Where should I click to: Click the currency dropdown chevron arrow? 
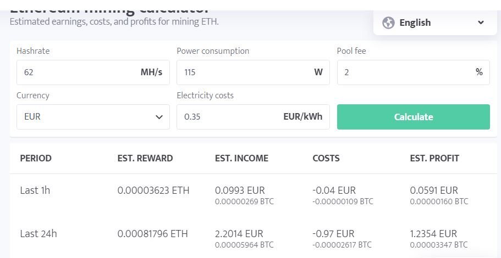159,117
